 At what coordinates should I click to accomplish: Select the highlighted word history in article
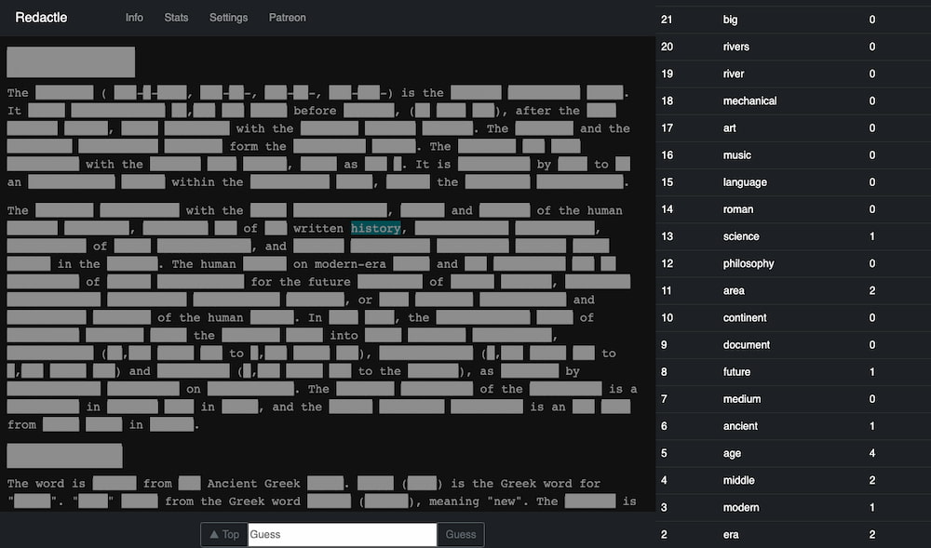[x=376, y=229]
